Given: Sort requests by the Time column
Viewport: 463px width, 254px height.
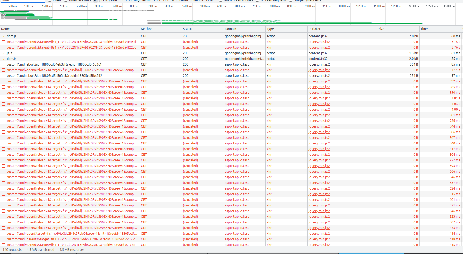Looking at the screenshot, I should point(424,29).
